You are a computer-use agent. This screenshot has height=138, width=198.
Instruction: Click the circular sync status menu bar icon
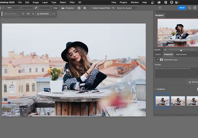pos(166,2)
